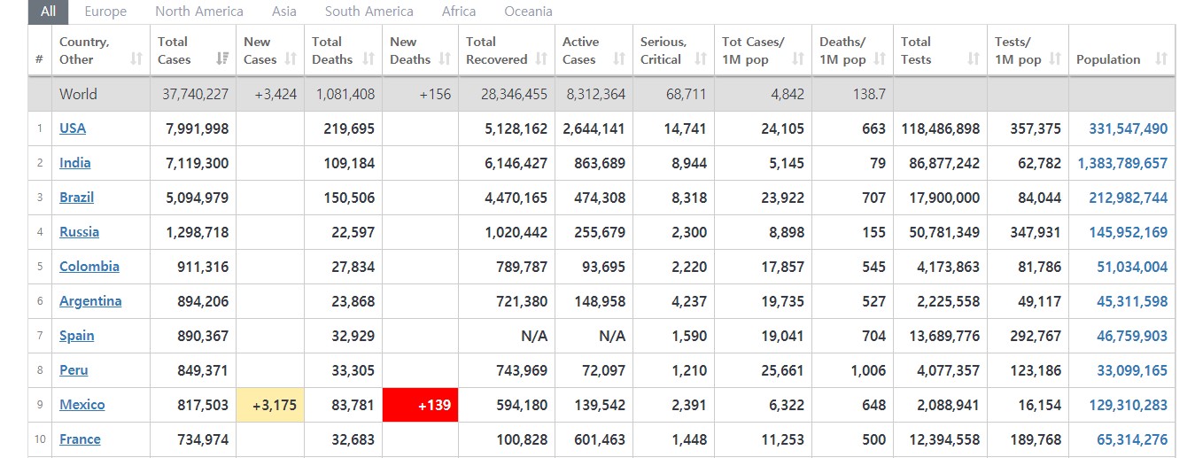Switch to the North America tab
1195x458 pixels.
[199, 12]
